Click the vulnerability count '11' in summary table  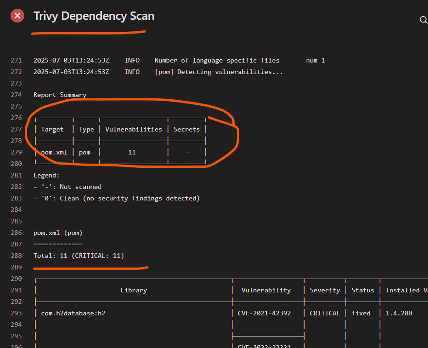(x=132, y=152)
